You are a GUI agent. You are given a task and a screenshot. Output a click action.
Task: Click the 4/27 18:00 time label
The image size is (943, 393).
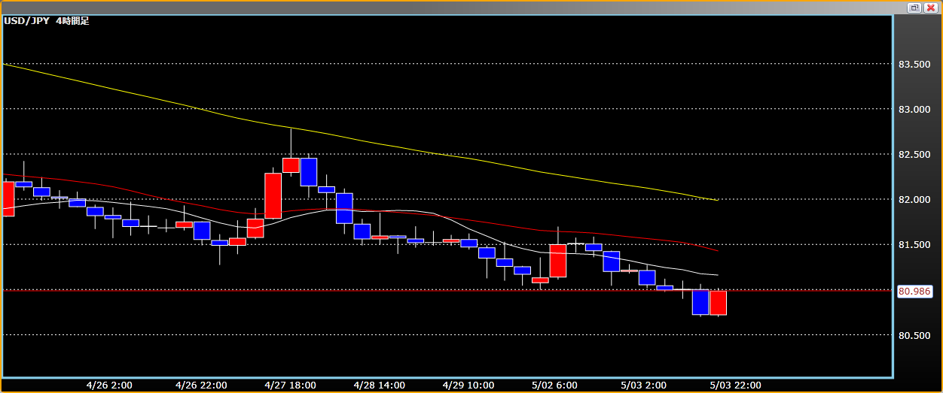tap(290, 385)
